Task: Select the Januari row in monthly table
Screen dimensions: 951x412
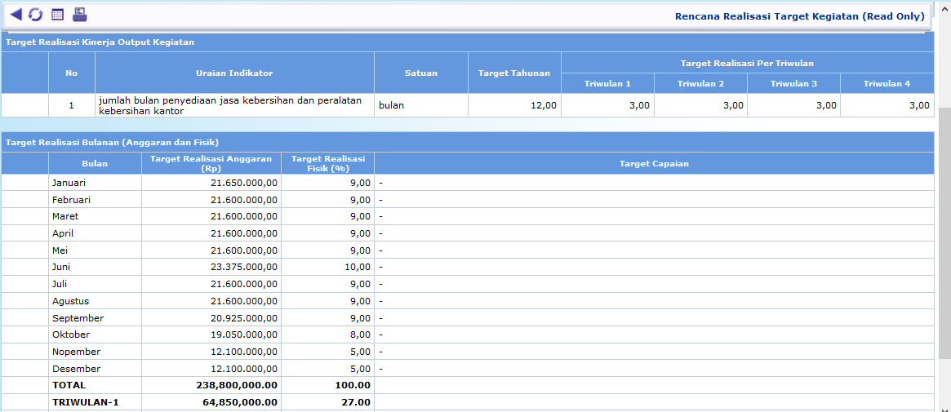Action: pos(69,183)
